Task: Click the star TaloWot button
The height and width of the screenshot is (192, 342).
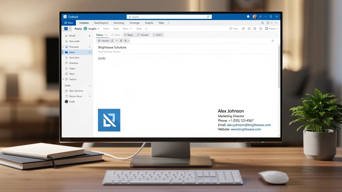Action: click(104, 41)
